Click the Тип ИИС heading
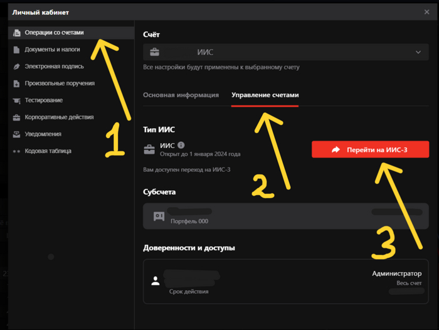Image resolution: width=439 pixels, height=330 pixels. (x=159, y=130)
